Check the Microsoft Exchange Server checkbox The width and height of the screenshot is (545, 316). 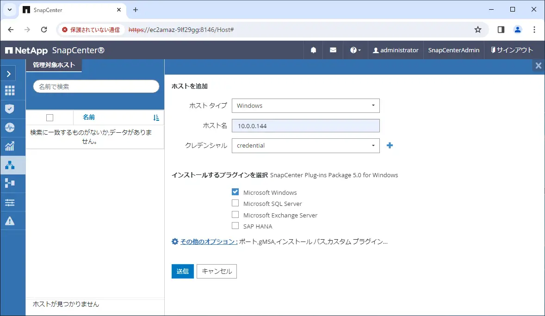235,215
